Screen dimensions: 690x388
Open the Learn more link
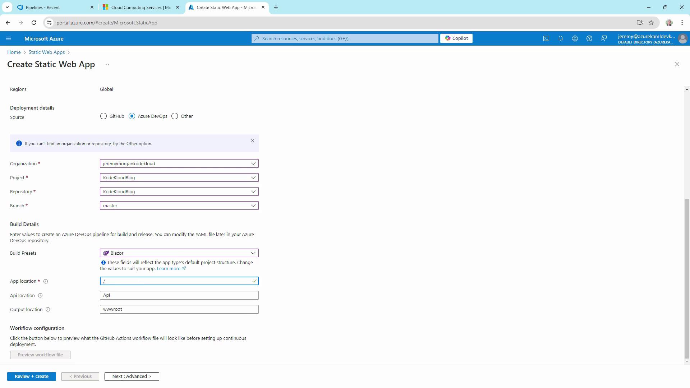pyautogui.click(x=171, y=269)
